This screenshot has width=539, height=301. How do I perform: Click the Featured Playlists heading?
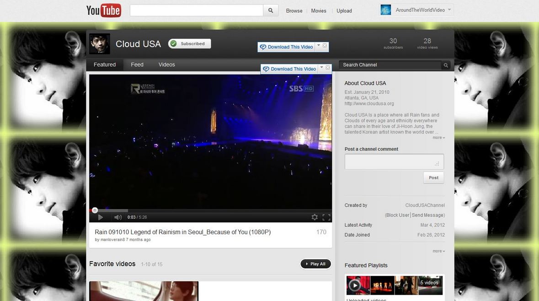click(x=366, y=265)
